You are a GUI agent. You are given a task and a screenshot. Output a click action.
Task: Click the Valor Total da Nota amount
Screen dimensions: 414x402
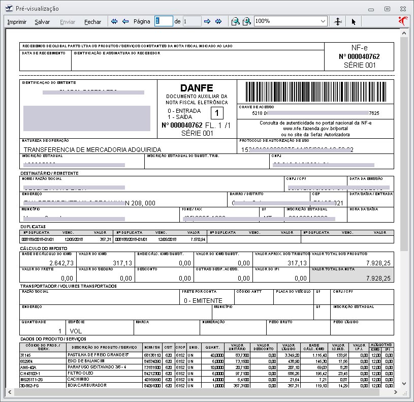click(378, 278)
